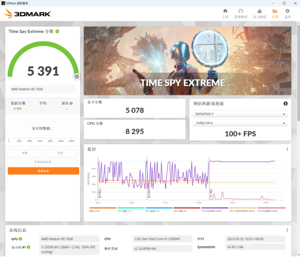Click the 保存 (Save) button
300x257 pixels.
click(60, 153)
